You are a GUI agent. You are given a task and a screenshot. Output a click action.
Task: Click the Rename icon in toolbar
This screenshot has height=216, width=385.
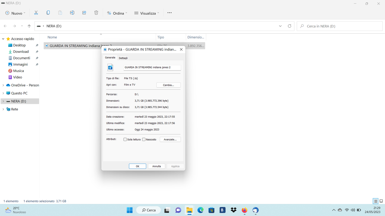72,13
